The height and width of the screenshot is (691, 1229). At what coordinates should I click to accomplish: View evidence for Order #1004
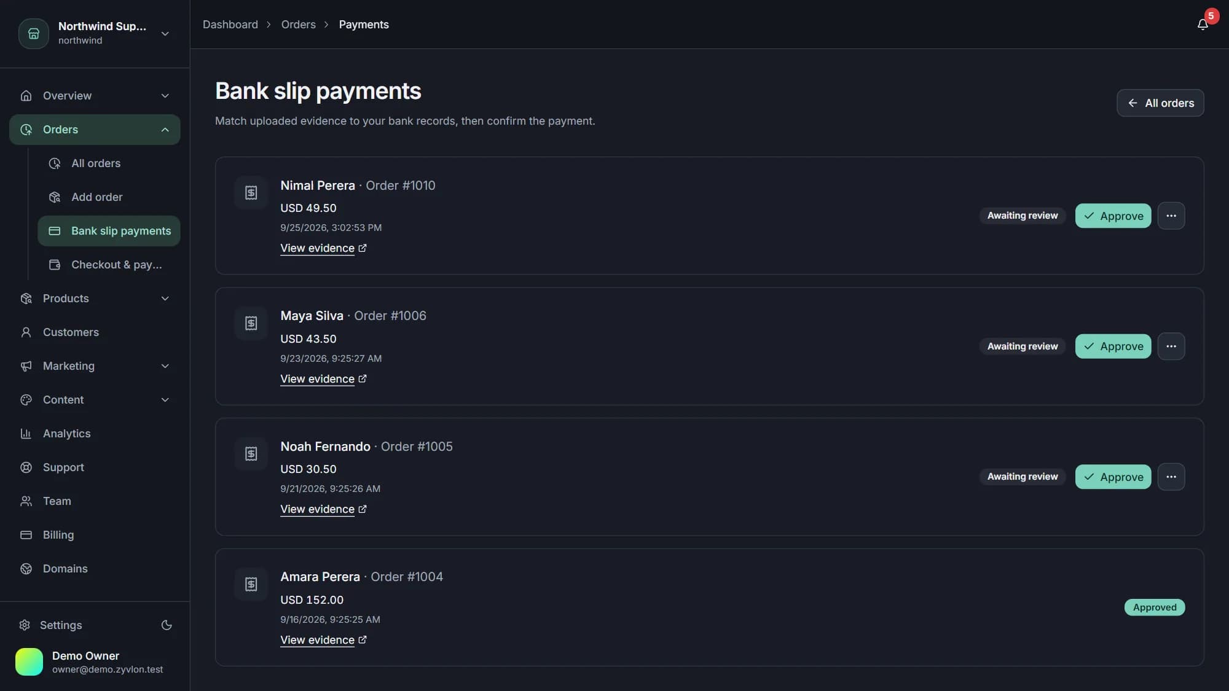click(x=323, y=640)
